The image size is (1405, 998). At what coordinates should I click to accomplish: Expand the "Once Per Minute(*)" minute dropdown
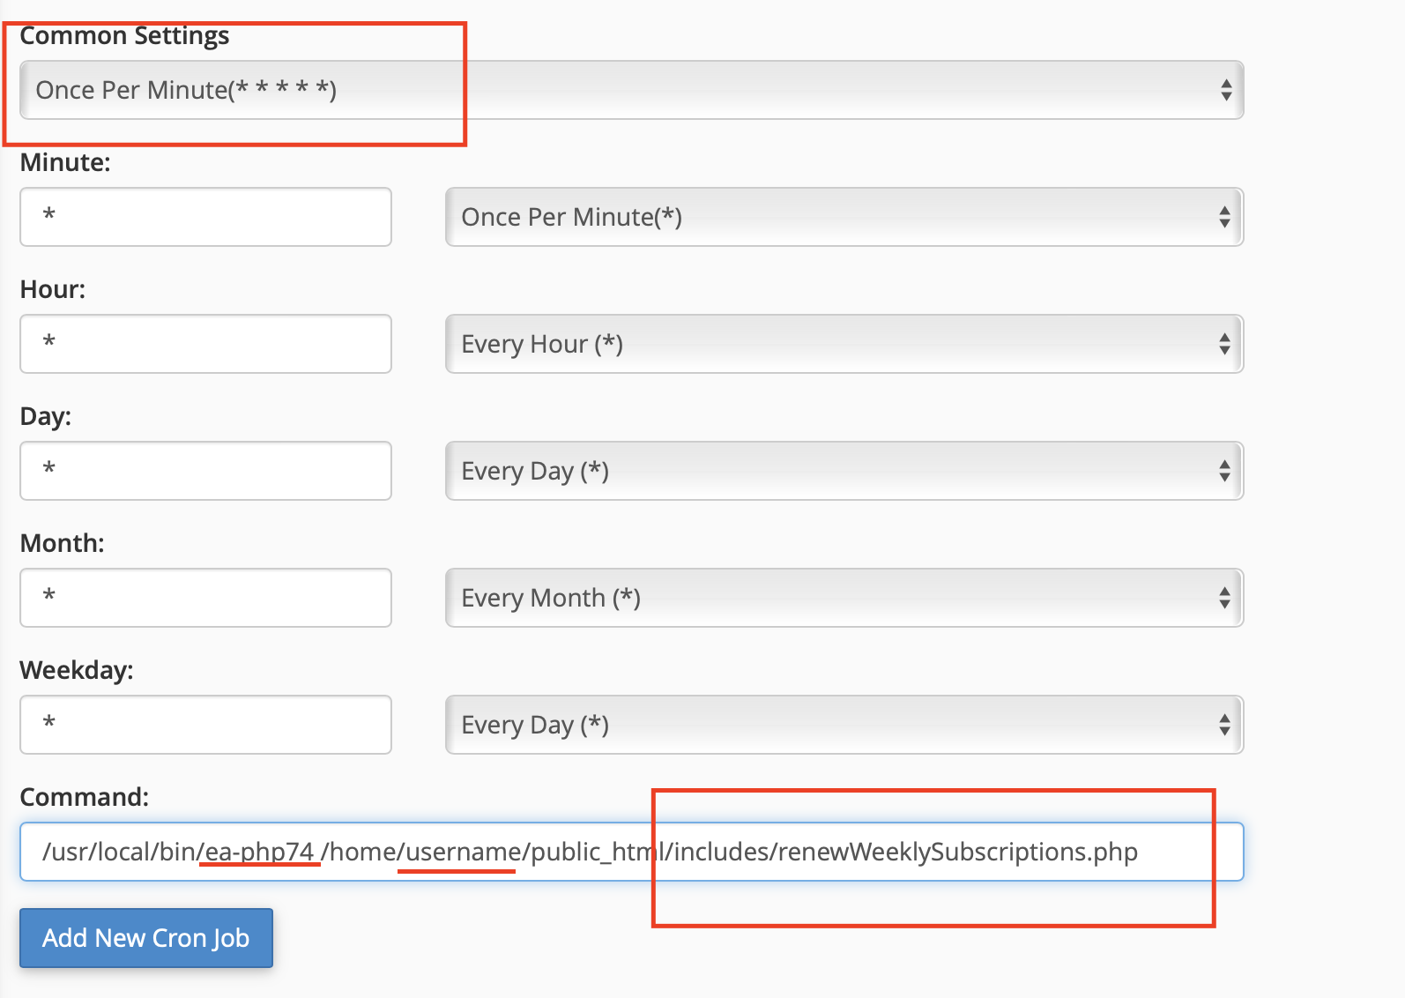829,217
